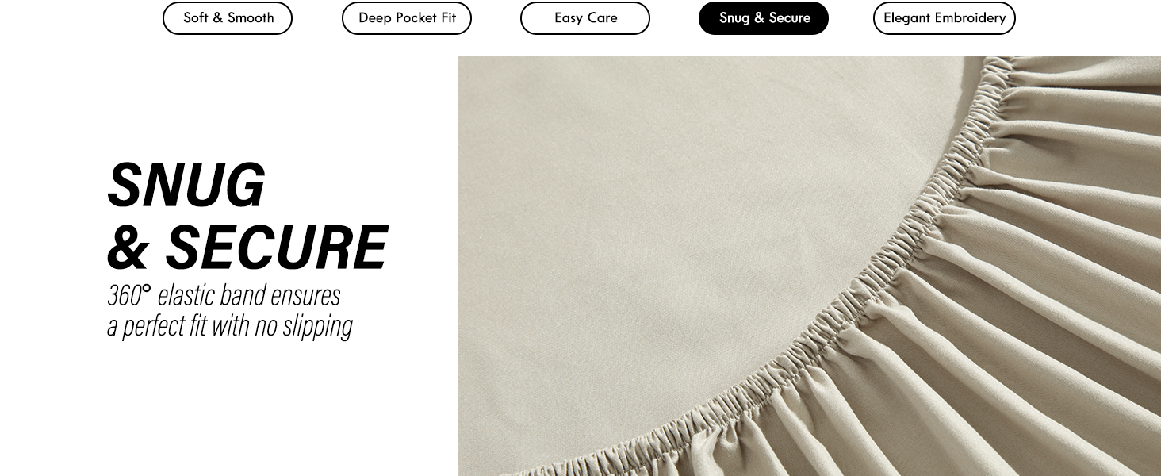Click the word "elastic" in the subtitle
Screen dimensions: 1161x476
186,295
